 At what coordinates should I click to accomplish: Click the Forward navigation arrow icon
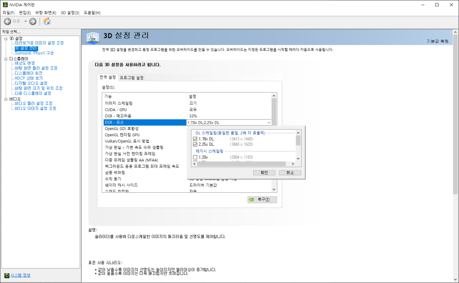[33, 21]
